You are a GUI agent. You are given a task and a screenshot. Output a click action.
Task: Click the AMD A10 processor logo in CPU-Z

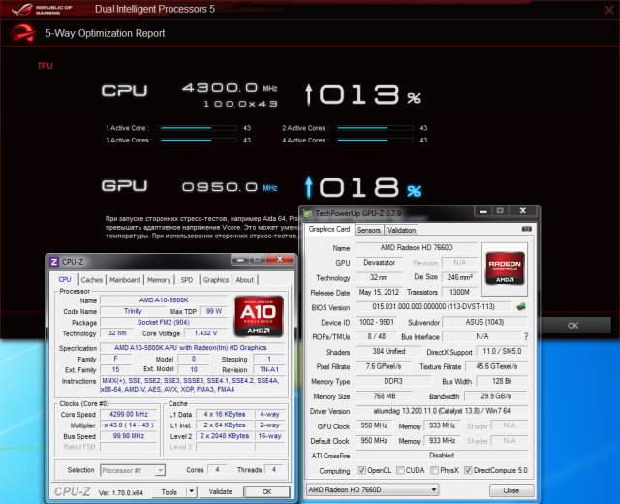(259, 316)
